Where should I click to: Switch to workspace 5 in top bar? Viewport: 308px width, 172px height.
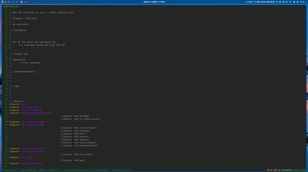pos(14,2)
